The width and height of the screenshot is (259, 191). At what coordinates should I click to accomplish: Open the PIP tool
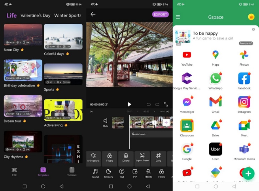pos(135,174)
